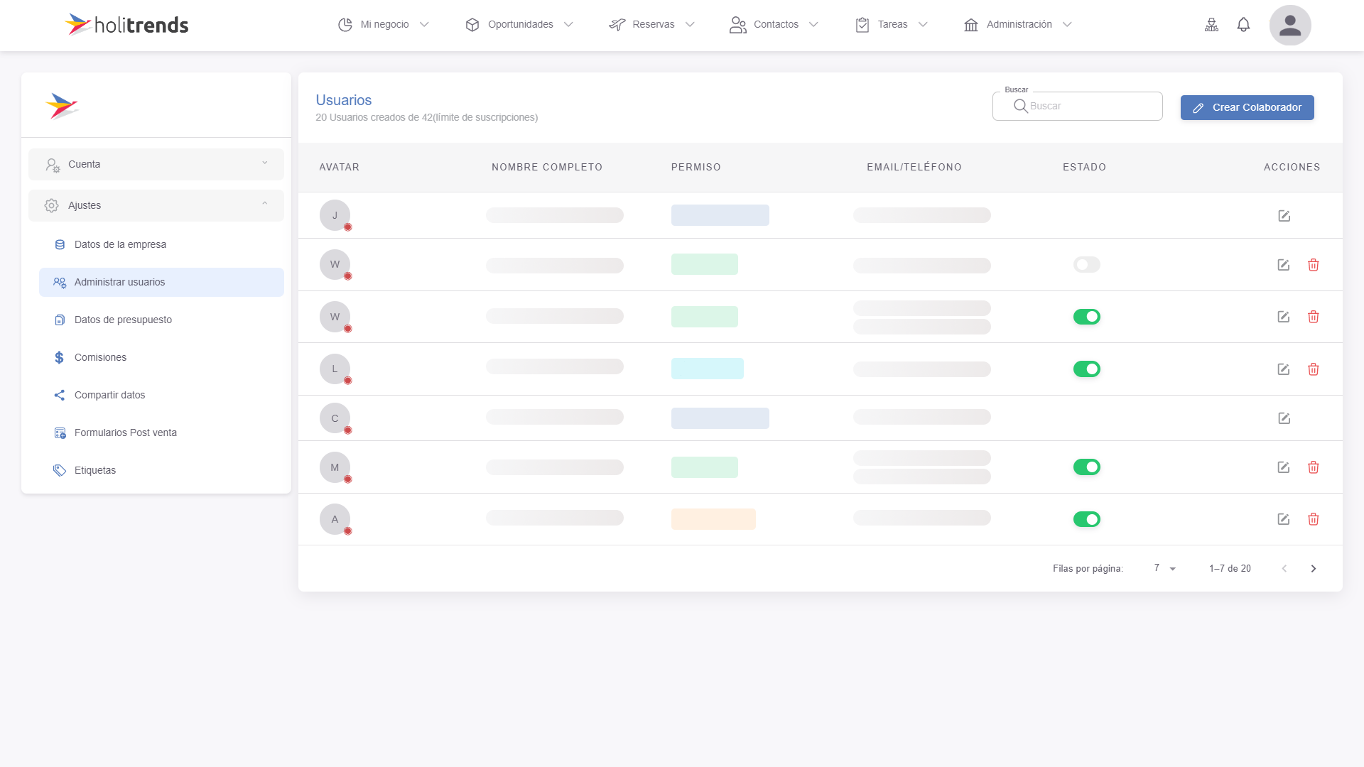Click the Reservas airplane icon
The image size is (1364, 767).
click(617, 25)
